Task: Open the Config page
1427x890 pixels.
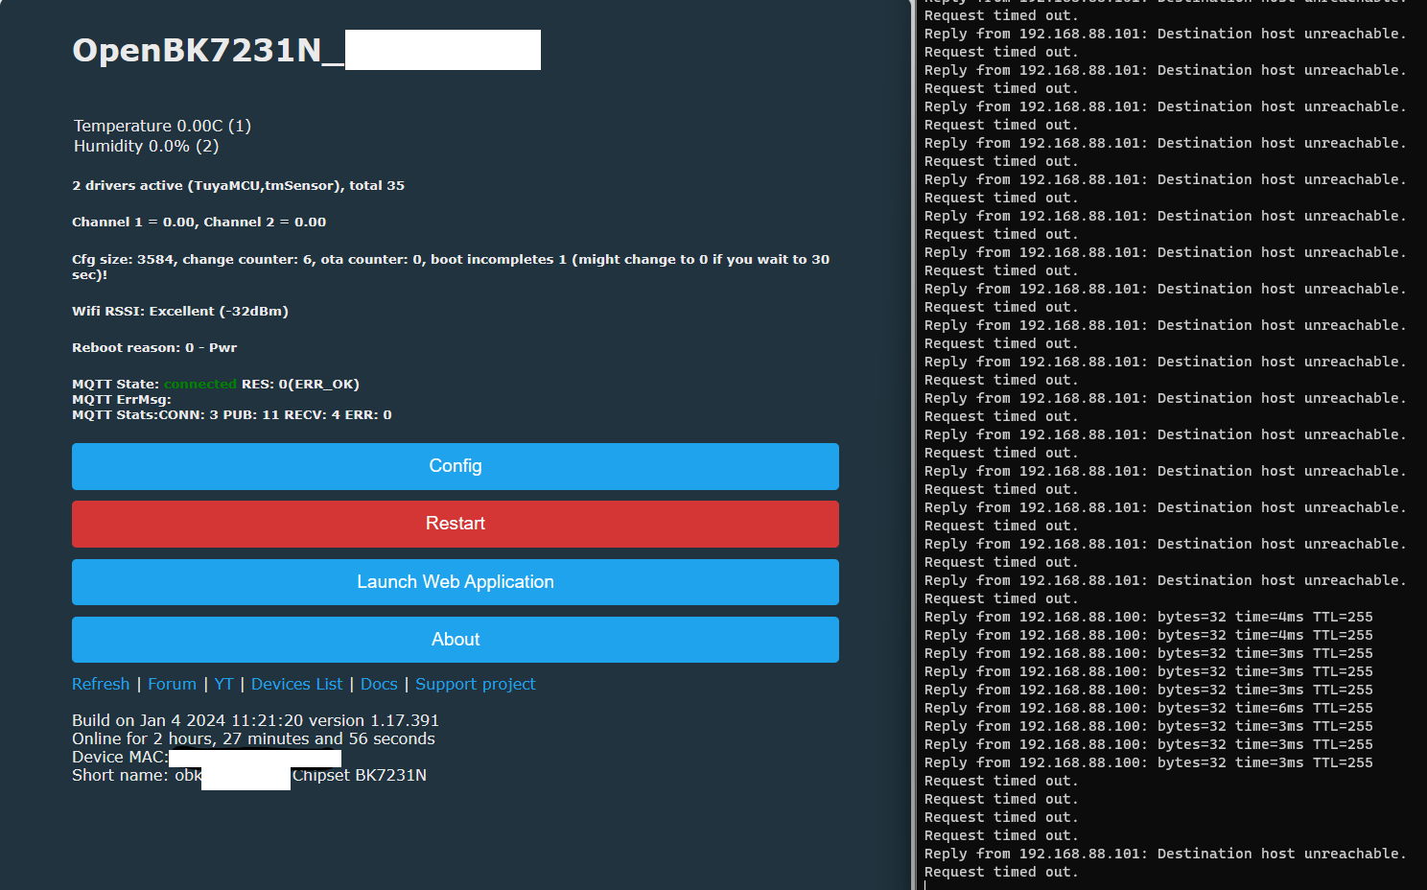Action: tap(456, 466)
